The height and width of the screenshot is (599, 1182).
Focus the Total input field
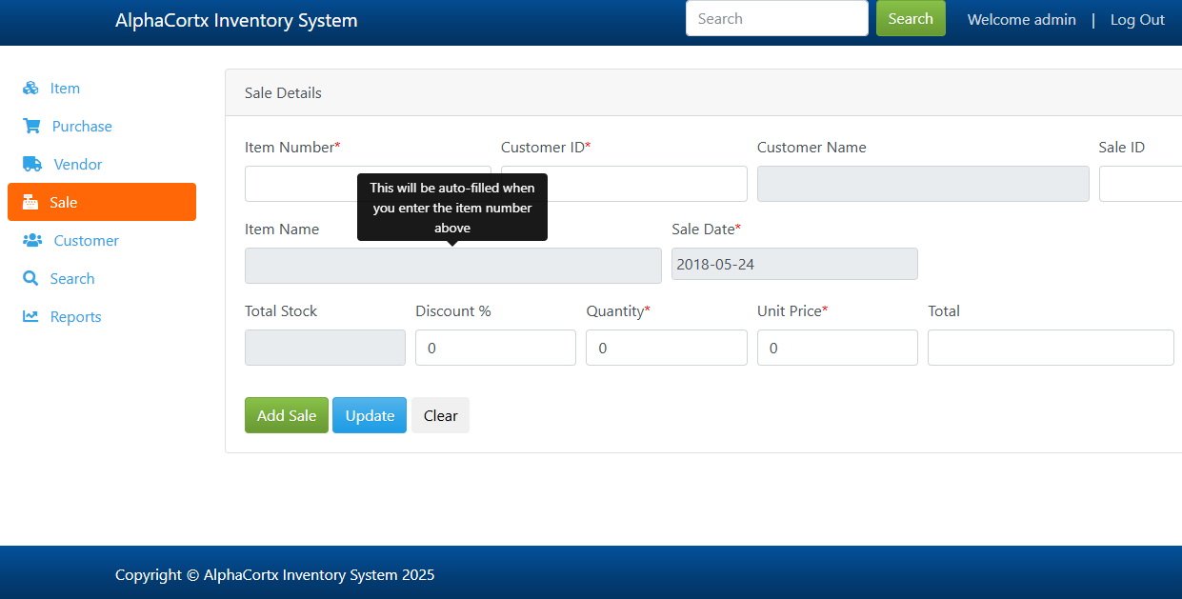1051,348
